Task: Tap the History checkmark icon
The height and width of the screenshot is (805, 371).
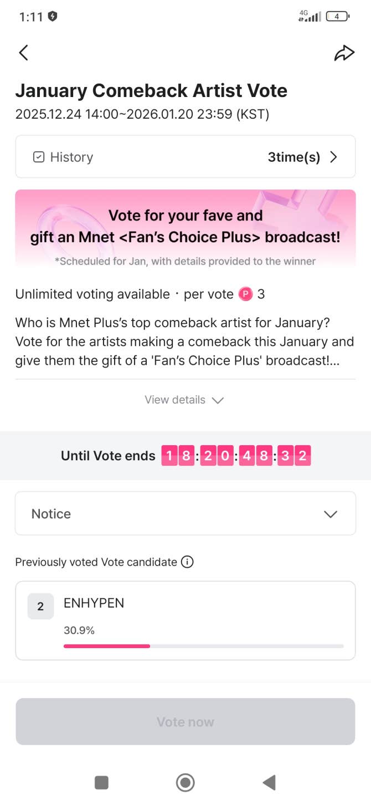Action: click(39, 157)
